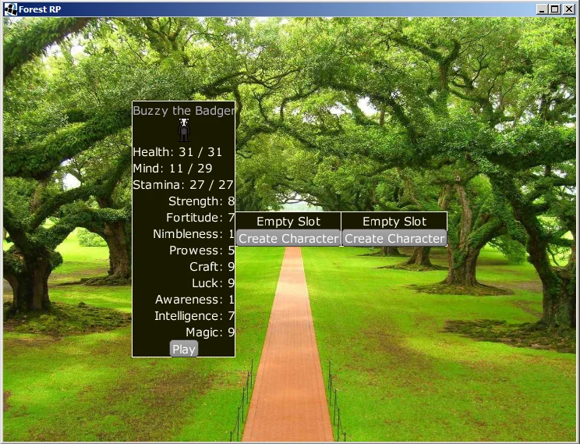Click the Luck stat line
Image resolution: width=580 pixels, height=444 pixels.
(213, 282)
